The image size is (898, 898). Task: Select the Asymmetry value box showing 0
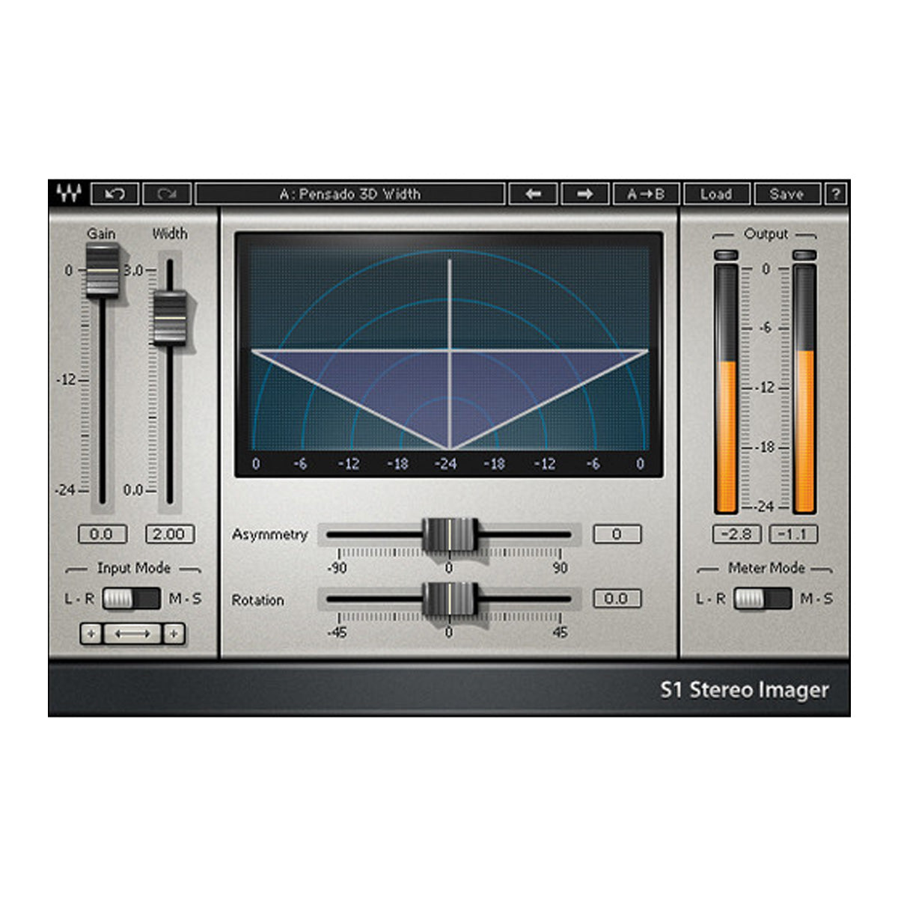(618, 534)
